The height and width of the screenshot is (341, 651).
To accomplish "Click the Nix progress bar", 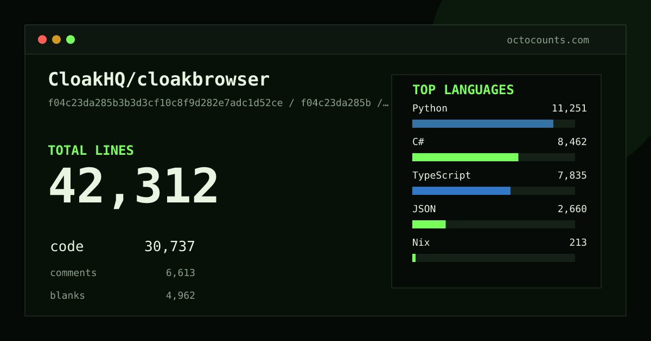I will [494, 258].
